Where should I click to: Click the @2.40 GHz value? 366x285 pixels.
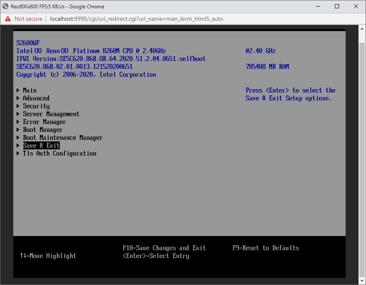260,51
